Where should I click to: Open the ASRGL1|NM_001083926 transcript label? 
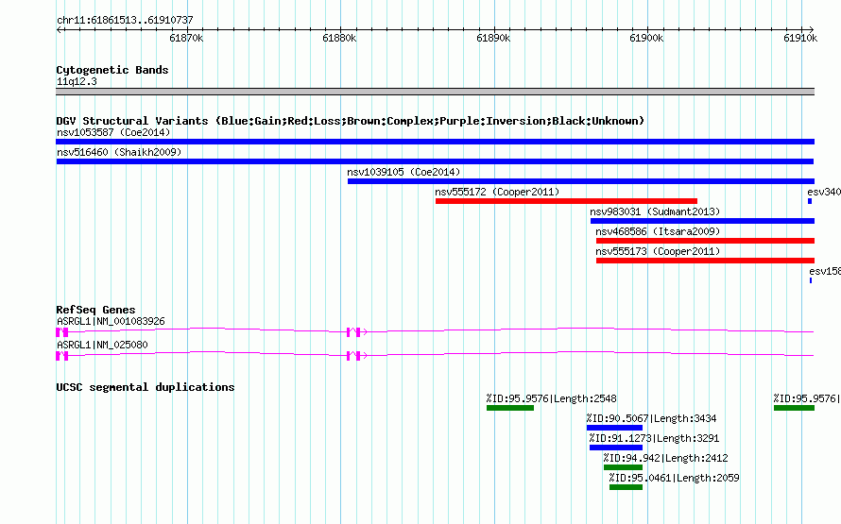[x=111, y=321]
